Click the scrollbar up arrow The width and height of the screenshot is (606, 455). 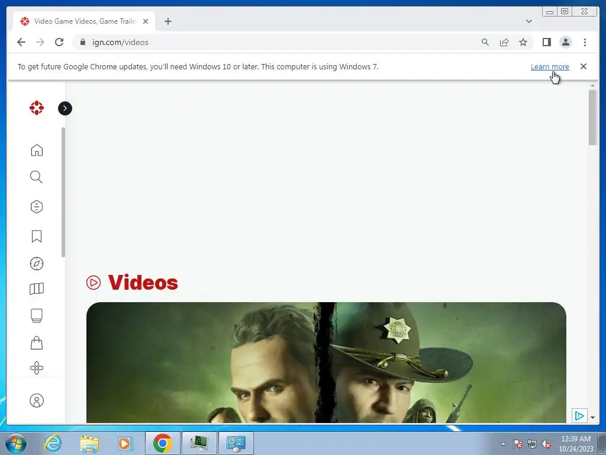pos(592,85)
